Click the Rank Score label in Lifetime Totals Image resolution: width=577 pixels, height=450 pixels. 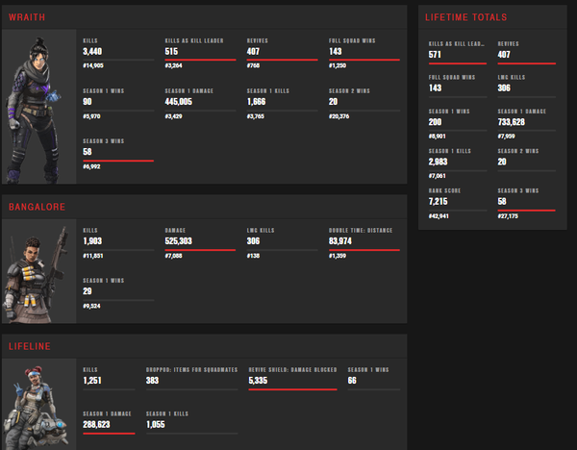coord(444,191)
